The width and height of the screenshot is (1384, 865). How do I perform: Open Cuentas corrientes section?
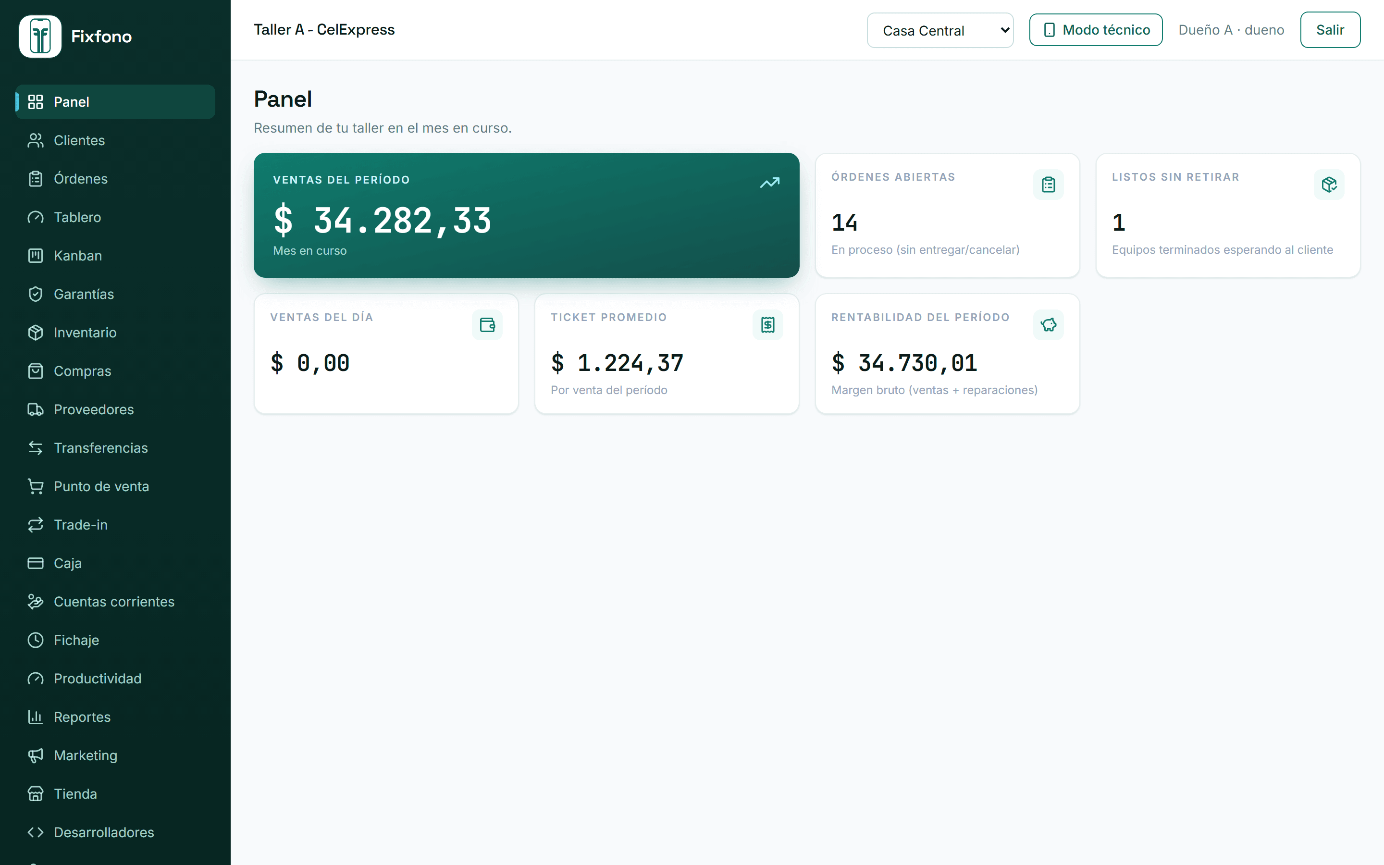click(115, 602)
